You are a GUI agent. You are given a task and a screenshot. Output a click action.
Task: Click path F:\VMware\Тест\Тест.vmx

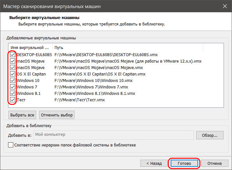80,100
